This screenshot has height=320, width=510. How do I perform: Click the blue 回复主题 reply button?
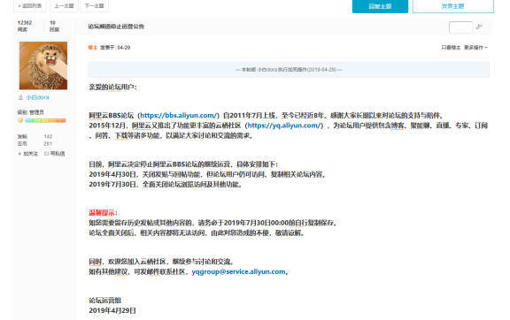click(x=380, y=6)
